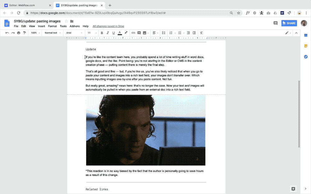Open the Insert menu
Image resolution: width=311 pixels, height=194 pixels.
click(41, 26)
